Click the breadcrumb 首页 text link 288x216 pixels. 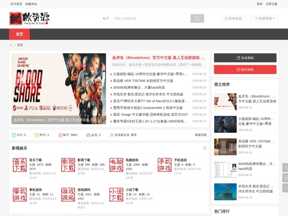click(x=20, y=45)
